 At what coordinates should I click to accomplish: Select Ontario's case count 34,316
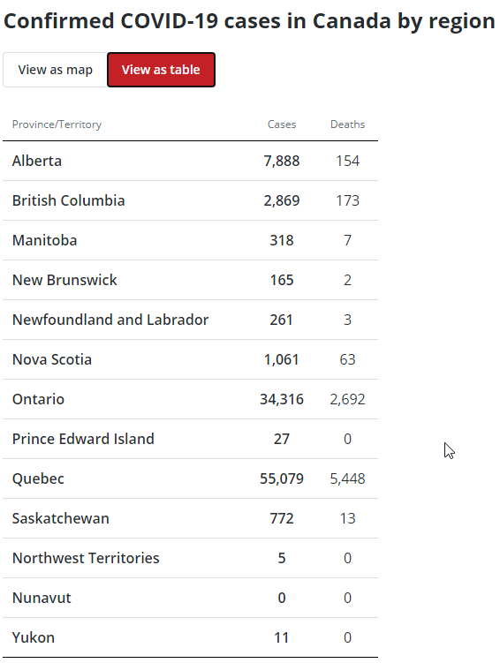click(x=282, y=399)
